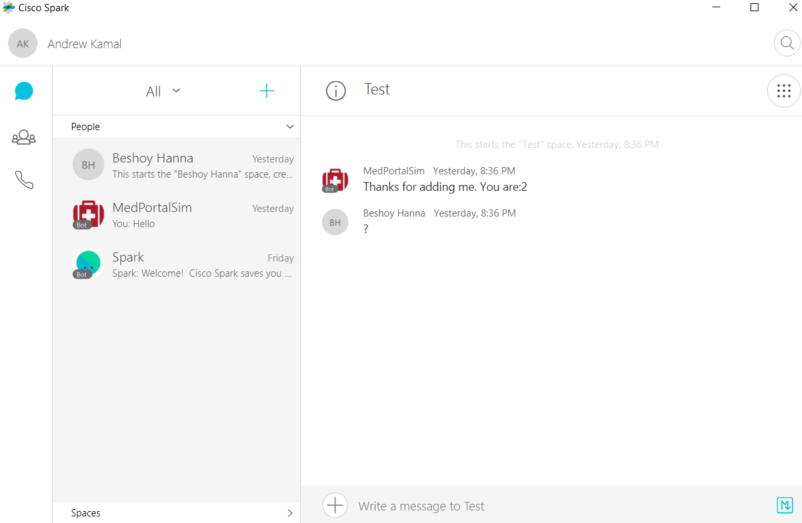The width and height of the screenshot is (802, 523).
Task: Open the Calls phone icon
Action: tap(24, 180)
